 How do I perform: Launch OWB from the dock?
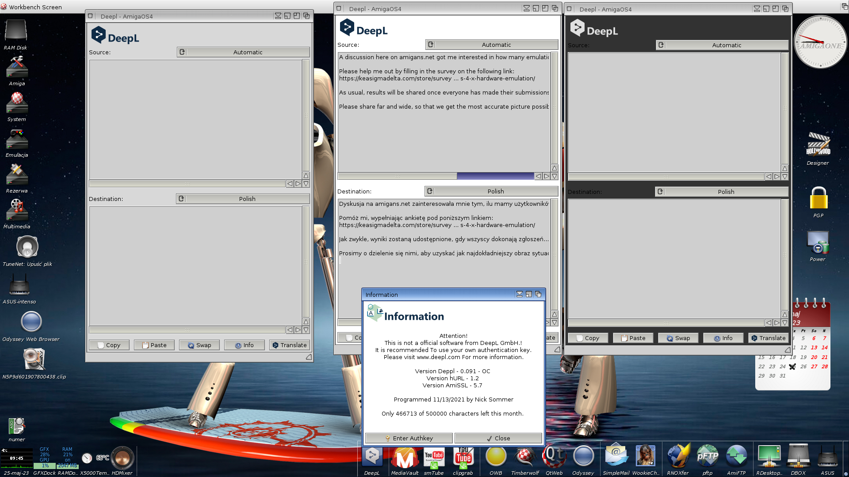pos(496,457)
